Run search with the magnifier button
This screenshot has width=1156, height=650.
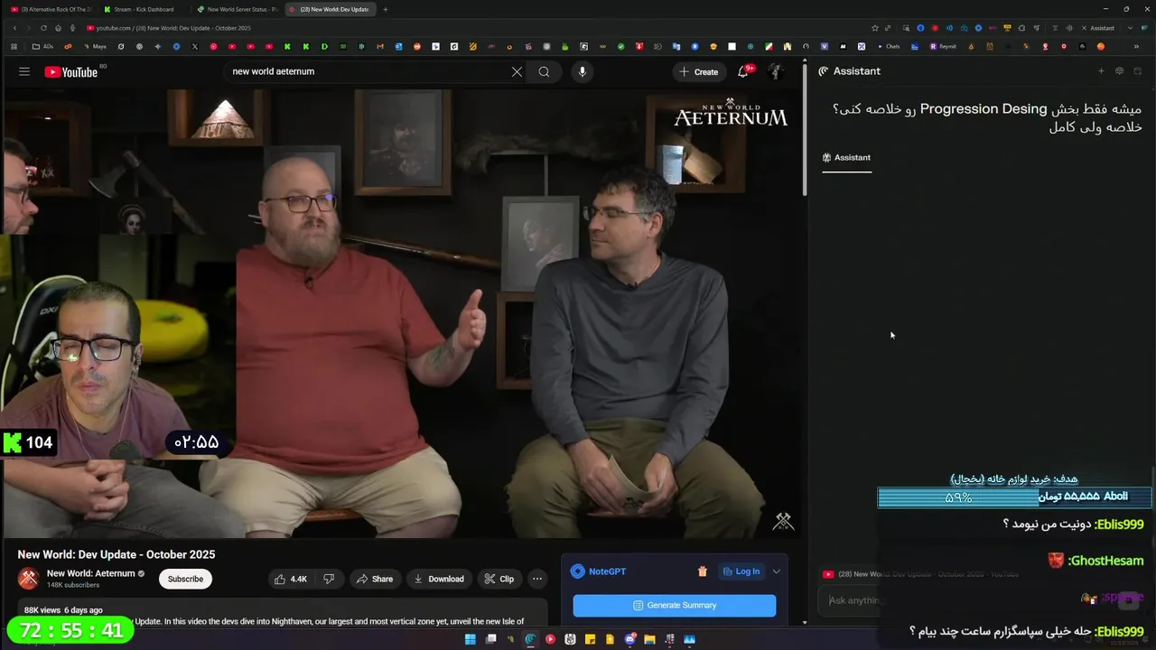(x=544, y=71)
